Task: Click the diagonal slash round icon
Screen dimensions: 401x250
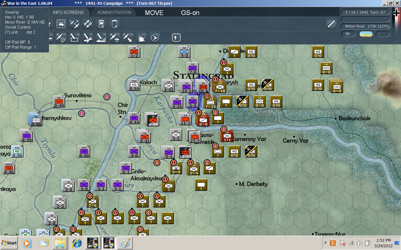Action: click(331, 24)
